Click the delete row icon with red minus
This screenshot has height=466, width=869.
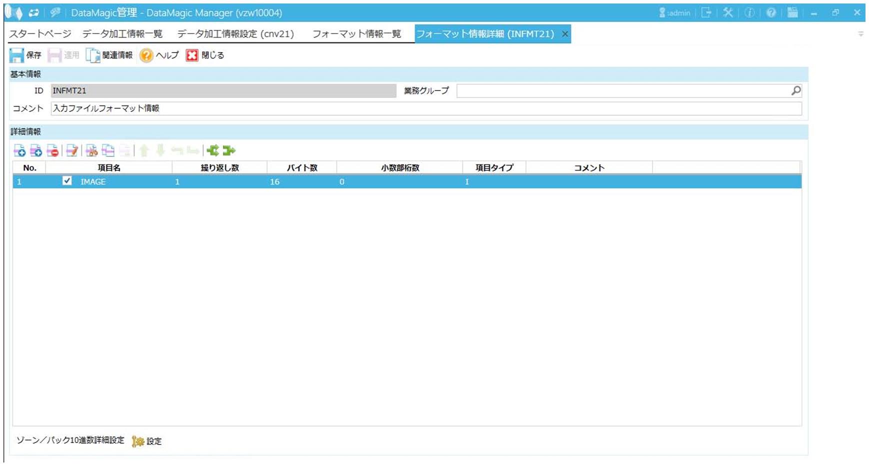coord(52,150)
